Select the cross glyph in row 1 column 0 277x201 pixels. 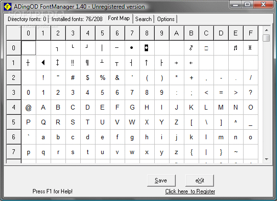pos(29,63)
